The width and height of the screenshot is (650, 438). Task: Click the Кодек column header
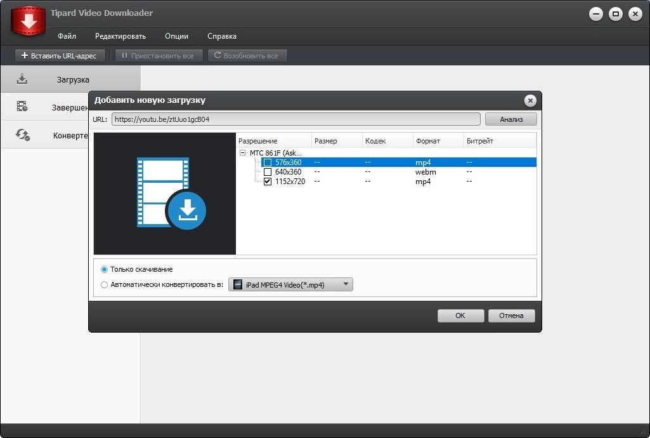[x=387, y=141]
